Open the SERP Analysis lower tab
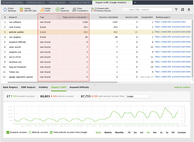This screenshot has width=194, height=142. pyautogui.click(x=28, y=87)
